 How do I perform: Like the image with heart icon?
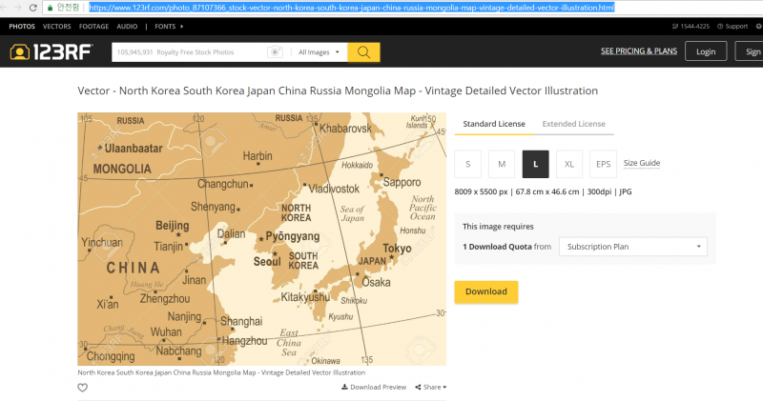tap(83, 387)
